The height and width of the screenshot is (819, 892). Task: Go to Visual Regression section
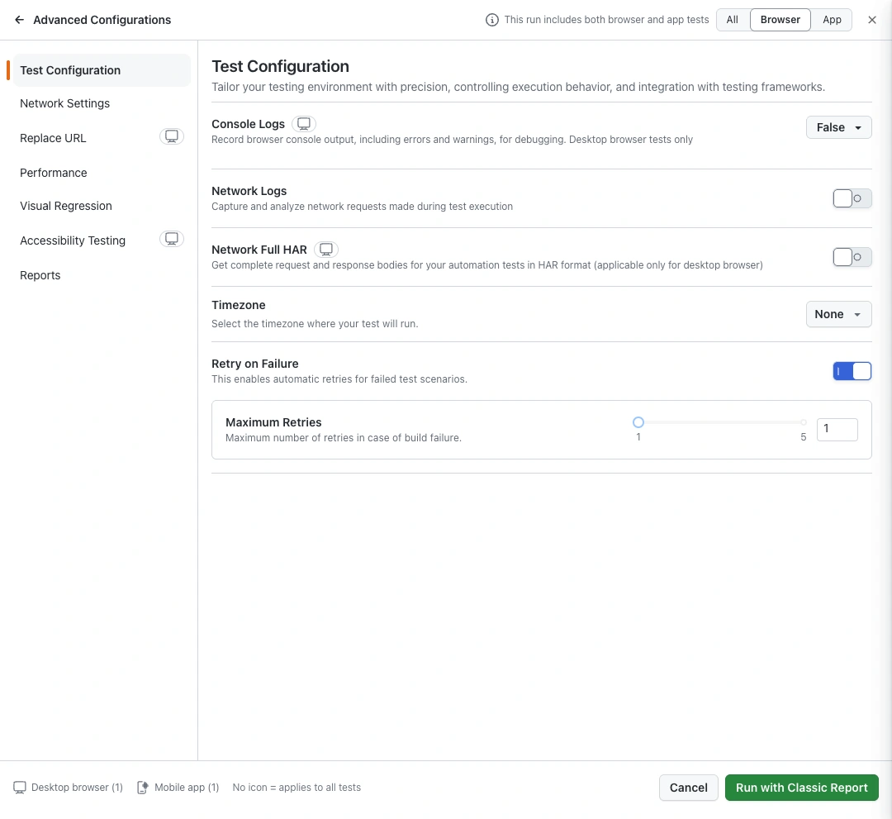click(102, 206)
